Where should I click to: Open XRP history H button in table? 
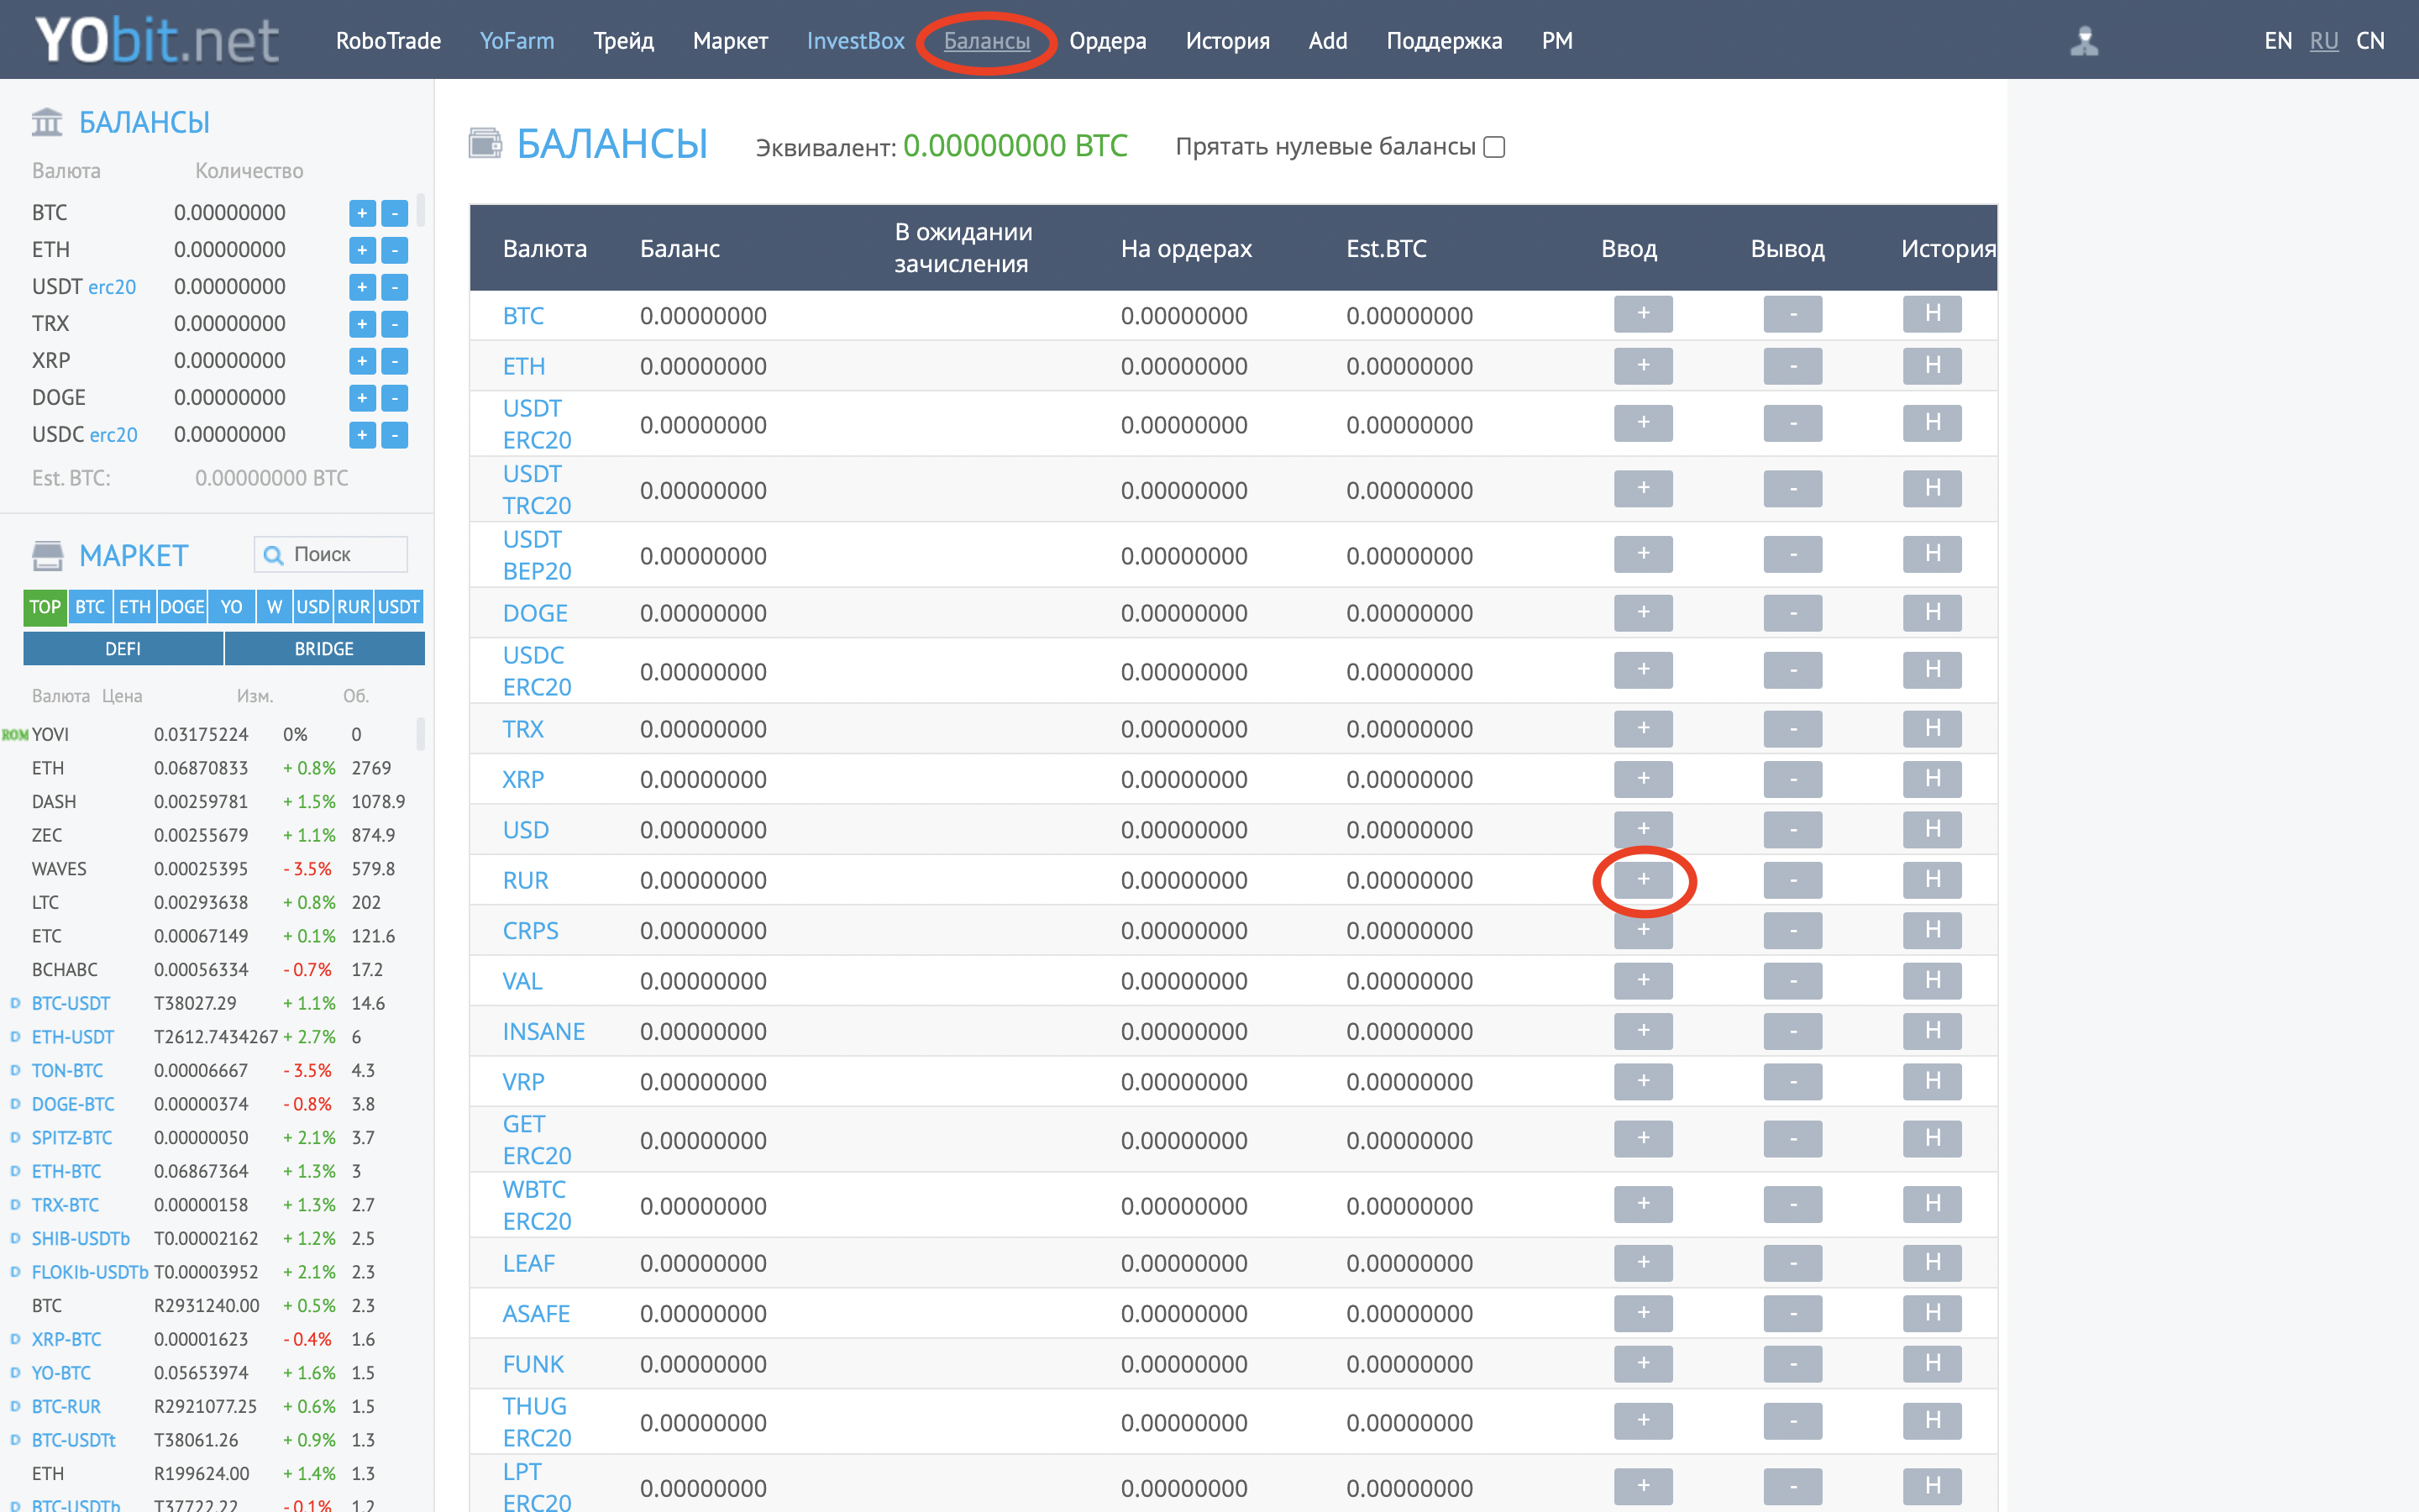[x=1932, y=779]
